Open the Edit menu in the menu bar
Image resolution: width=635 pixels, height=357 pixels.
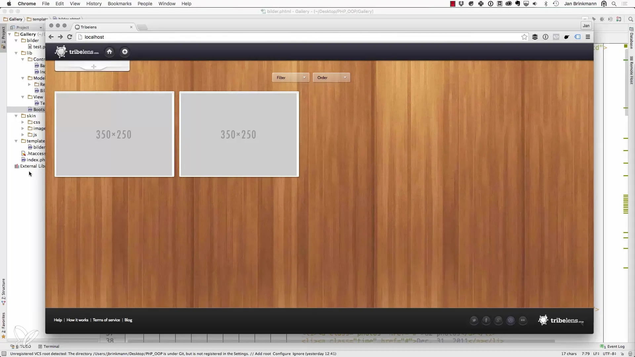60,4
